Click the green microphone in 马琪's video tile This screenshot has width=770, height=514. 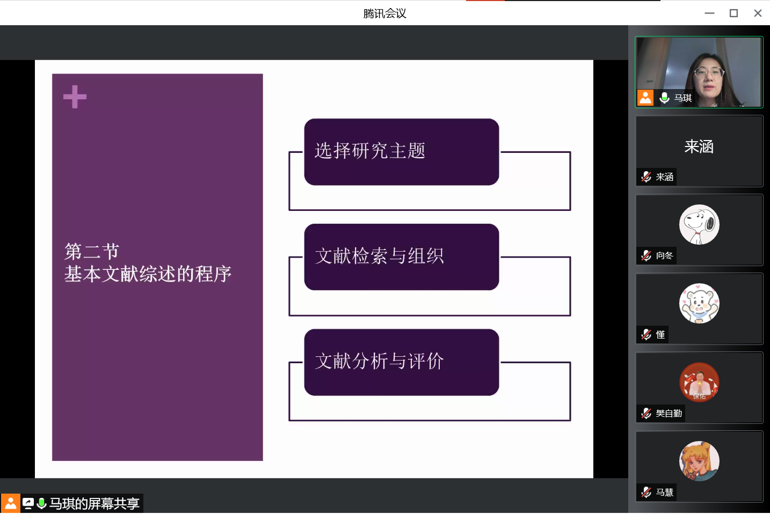664,98
